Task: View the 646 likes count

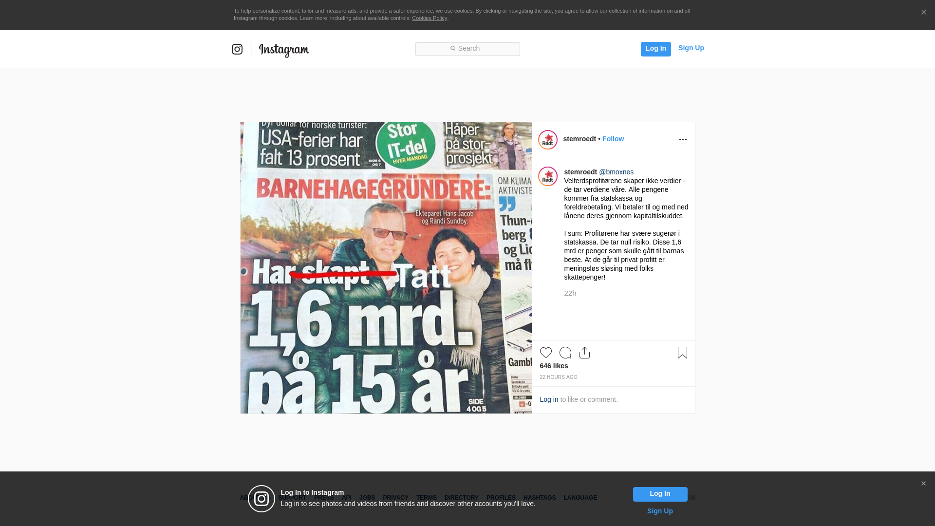Action: [554, 366]
